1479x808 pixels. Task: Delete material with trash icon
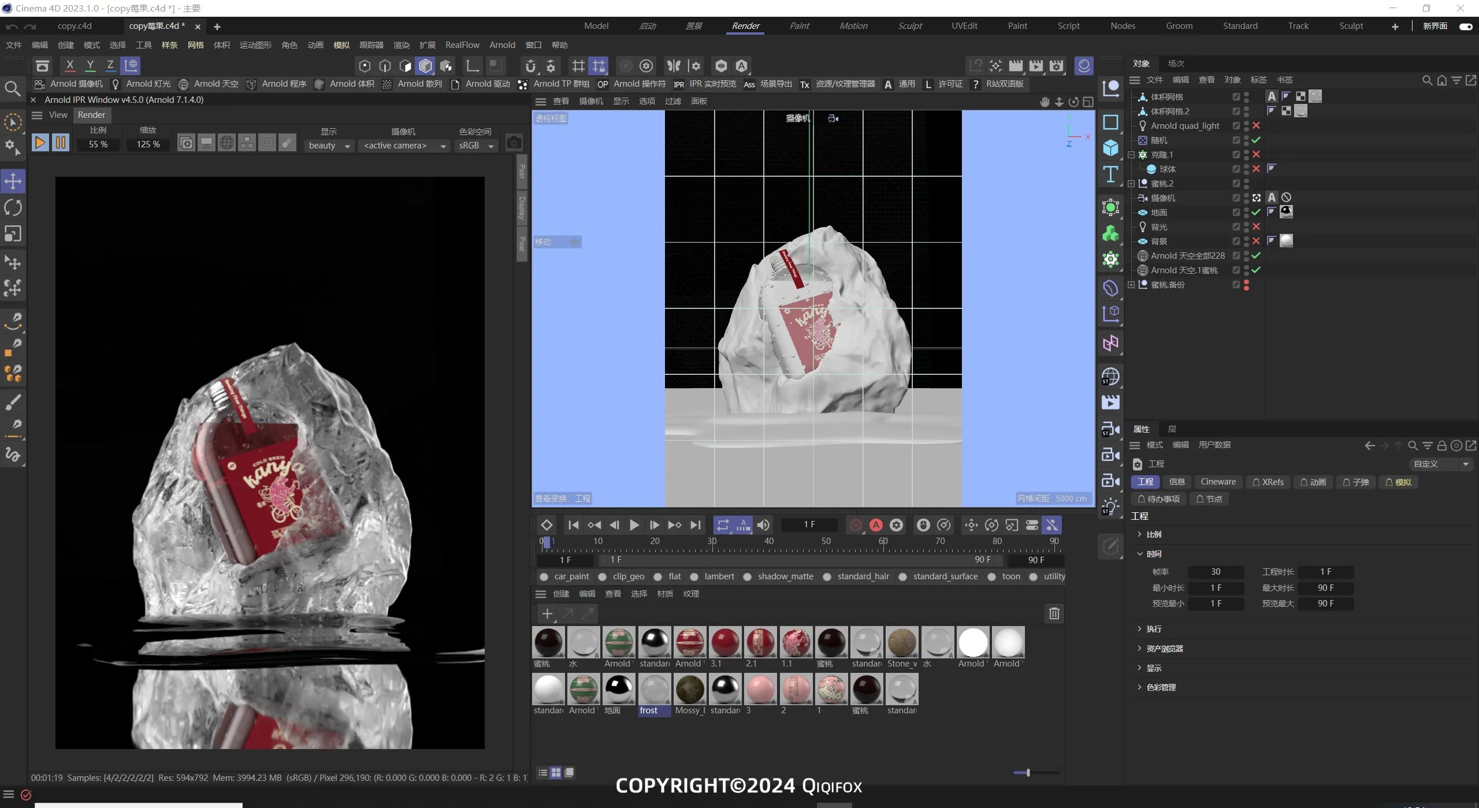tap(1054, 613)
